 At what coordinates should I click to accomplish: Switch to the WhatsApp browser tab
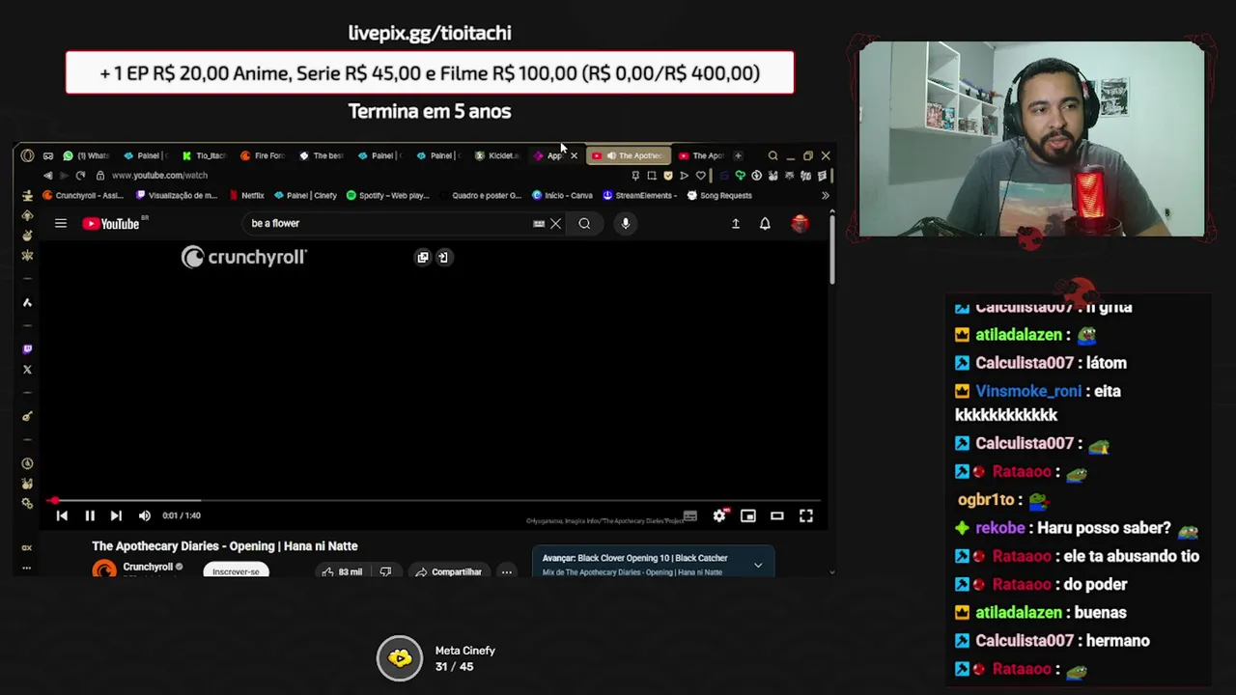[x=87, y=155]
